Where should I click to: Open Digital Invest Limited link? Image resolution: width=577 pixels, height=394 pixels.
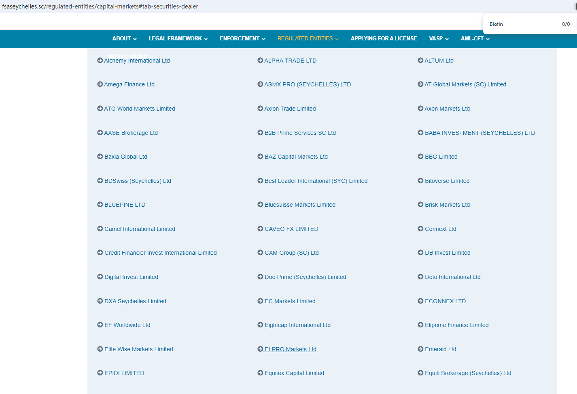pyautogui.click(x=131, y=277)
